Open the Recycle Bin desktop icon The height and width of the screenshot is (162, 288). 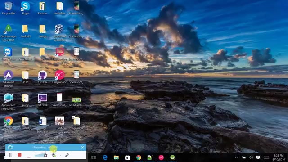[x=8, y=8]
